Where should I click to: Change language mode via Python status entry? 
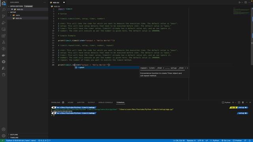click(215, 140)
